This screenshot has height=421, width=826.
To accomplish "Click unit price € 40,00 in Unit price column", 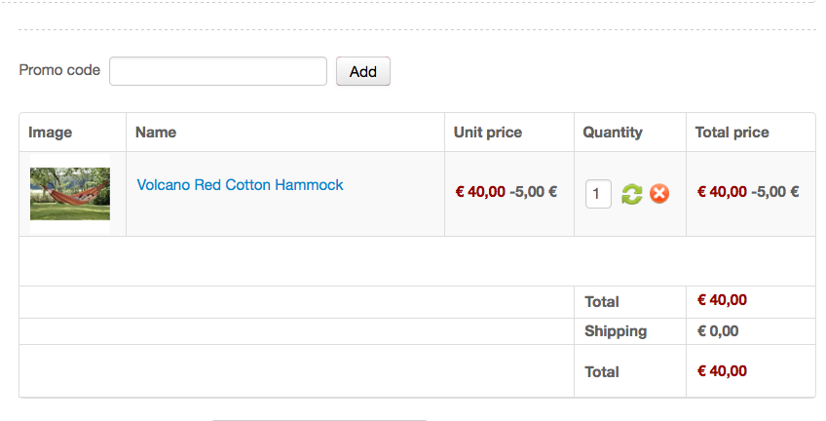I will [x=480, y=192].
